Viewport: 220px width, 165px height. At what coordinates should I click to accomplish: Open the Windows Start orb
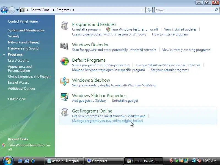click(8, 161)
